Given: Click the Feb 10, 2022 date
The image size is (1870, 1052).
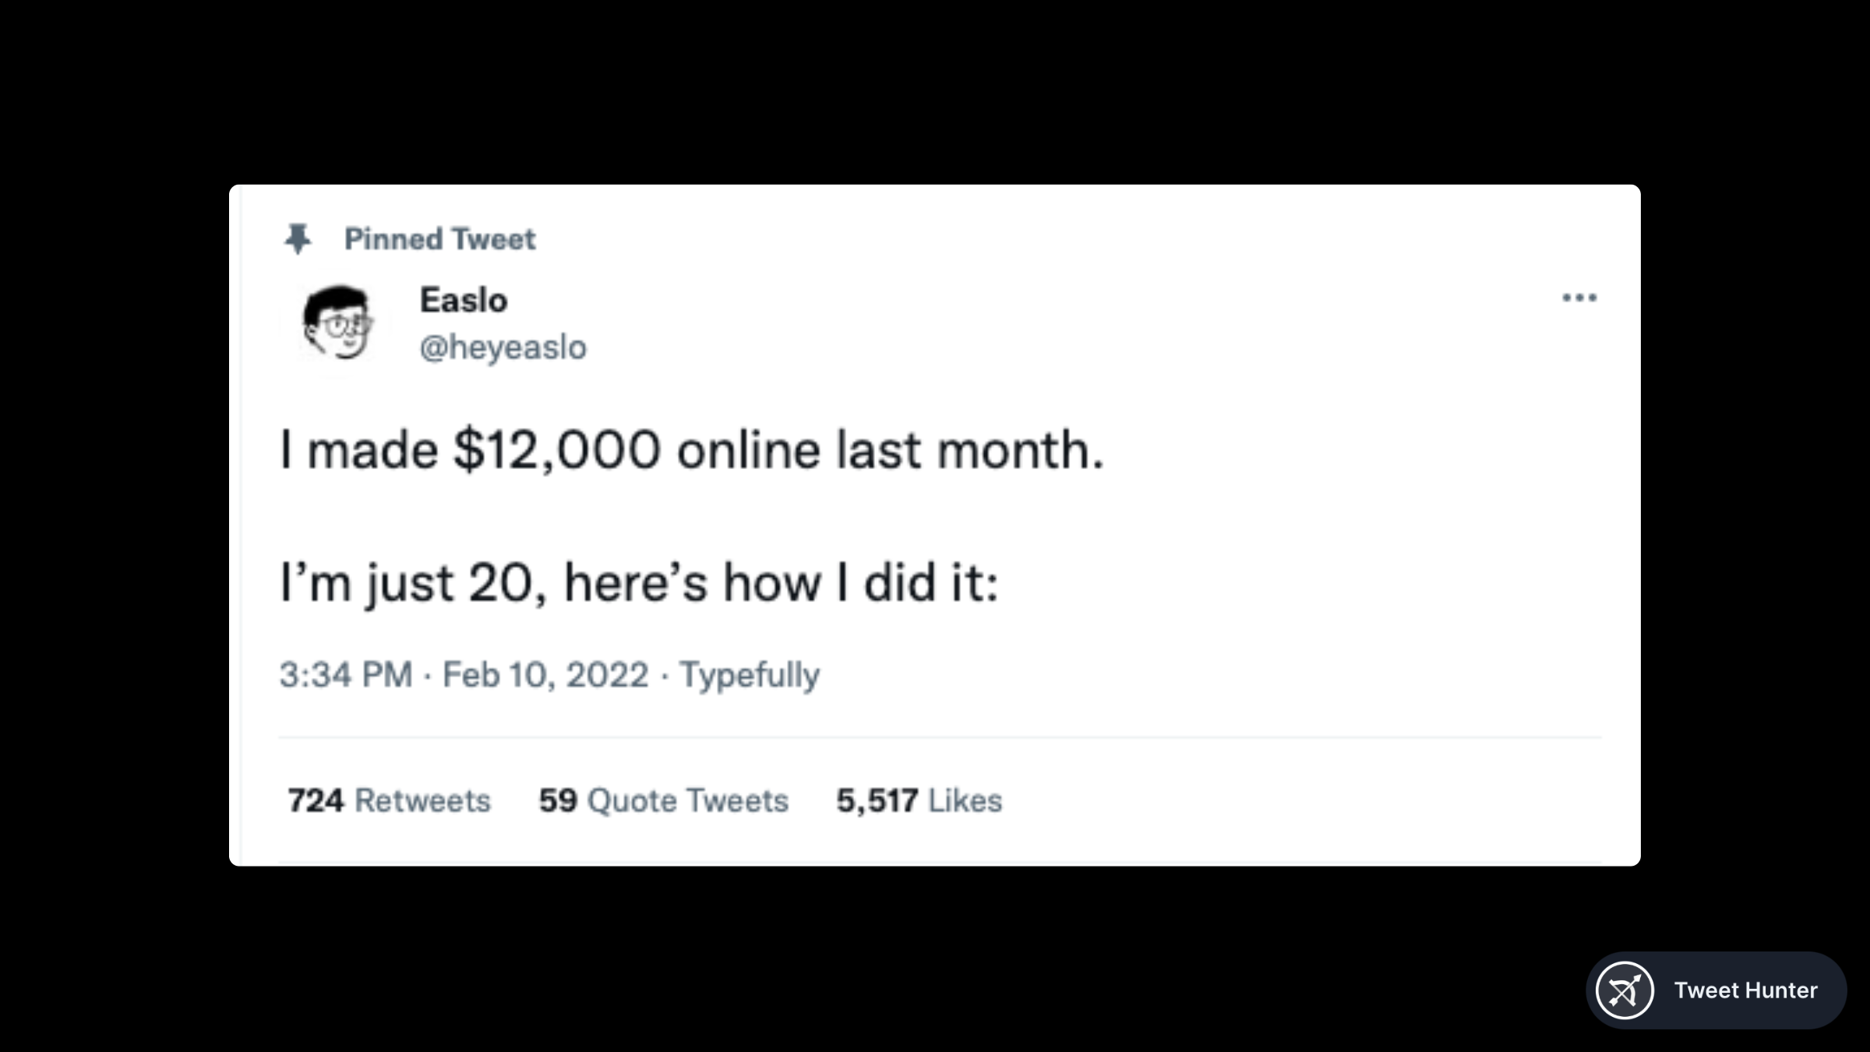Looking at the screenshot, I should coord(545,675).
